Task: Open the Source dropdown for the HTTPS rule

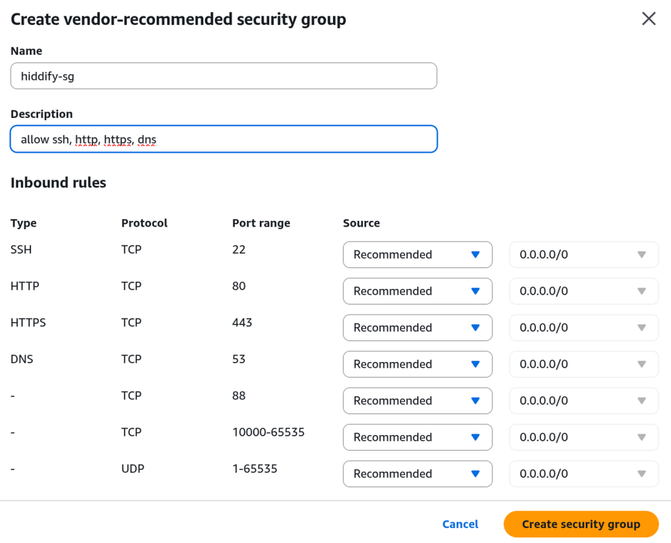Action: tap(417, 328)
